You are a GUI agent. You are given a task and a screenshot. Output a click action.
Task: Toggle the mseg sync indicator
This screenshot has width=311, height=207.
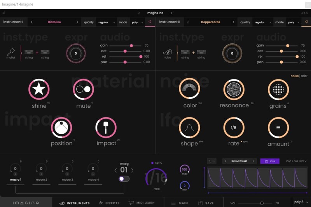click(x=152, y=163)
